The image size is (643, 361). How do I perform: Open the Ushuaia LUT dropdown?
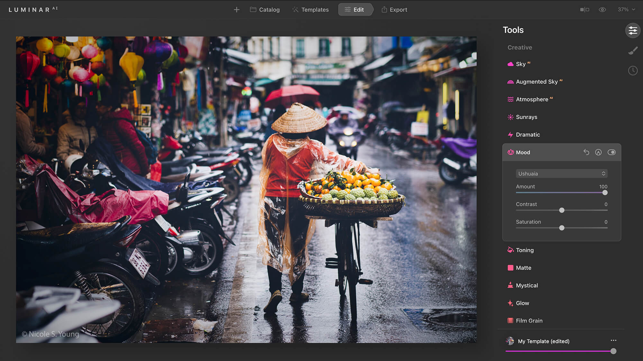tap(561, 174)
